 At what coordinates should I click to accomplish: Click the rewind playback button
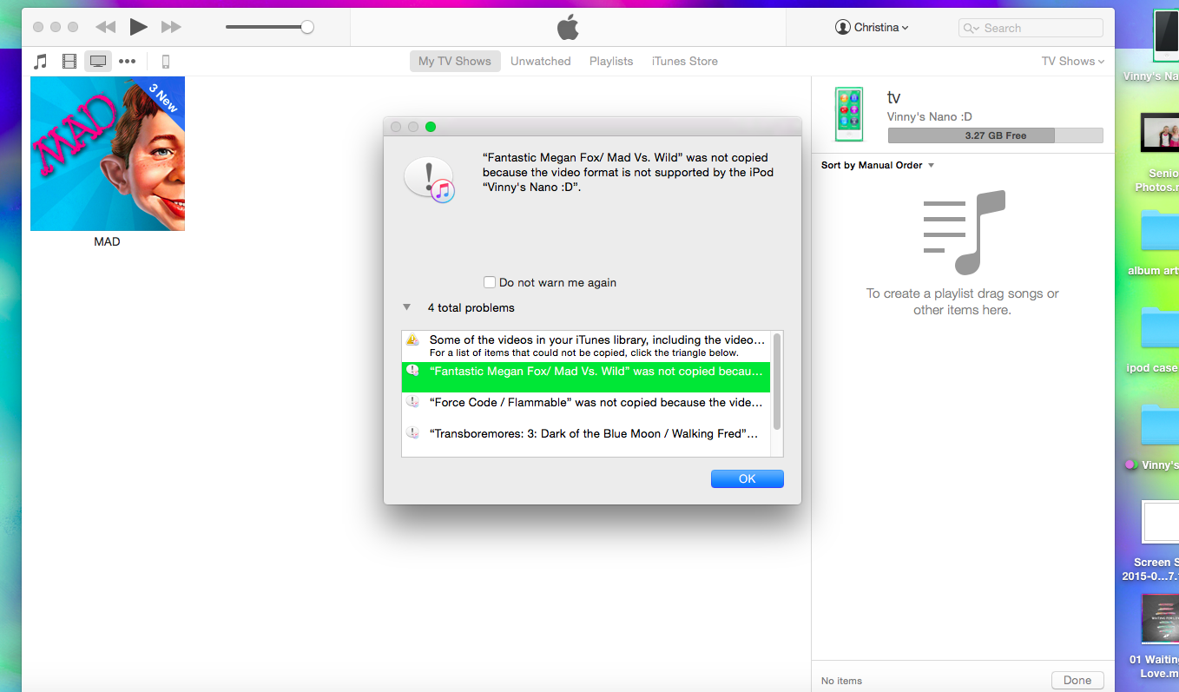pyautogui.click(x=106, y=28)
